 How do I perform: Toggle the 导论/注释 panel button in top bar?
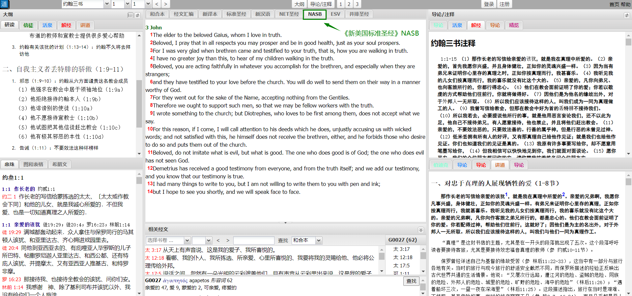321,4
